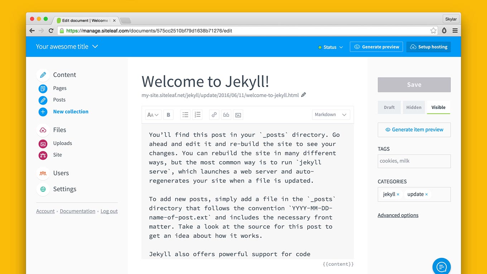
Task: Insert an image via image icon
Action: pyautogui.click(x=238, y=115)
